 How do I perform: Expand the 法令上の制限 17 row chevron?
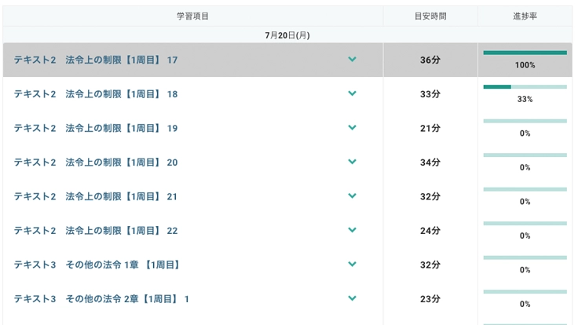click(x=352, y=60)
